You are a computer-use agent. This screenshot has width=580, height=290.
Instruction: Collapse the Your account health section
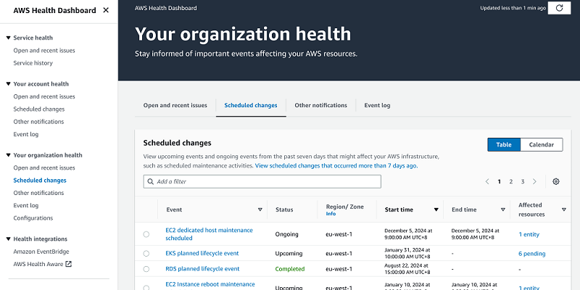[8, 84]
